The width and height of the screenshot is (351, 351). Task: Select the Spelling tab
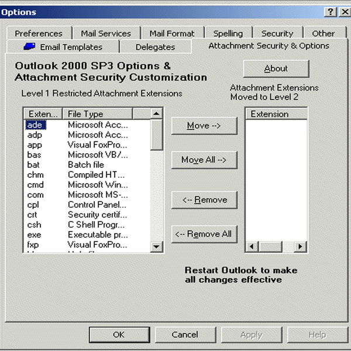click(228, 33)
